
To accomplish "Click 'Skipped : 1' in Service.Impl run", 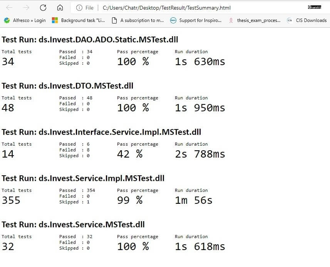I will pyautogui.click(x=74, y=202).
